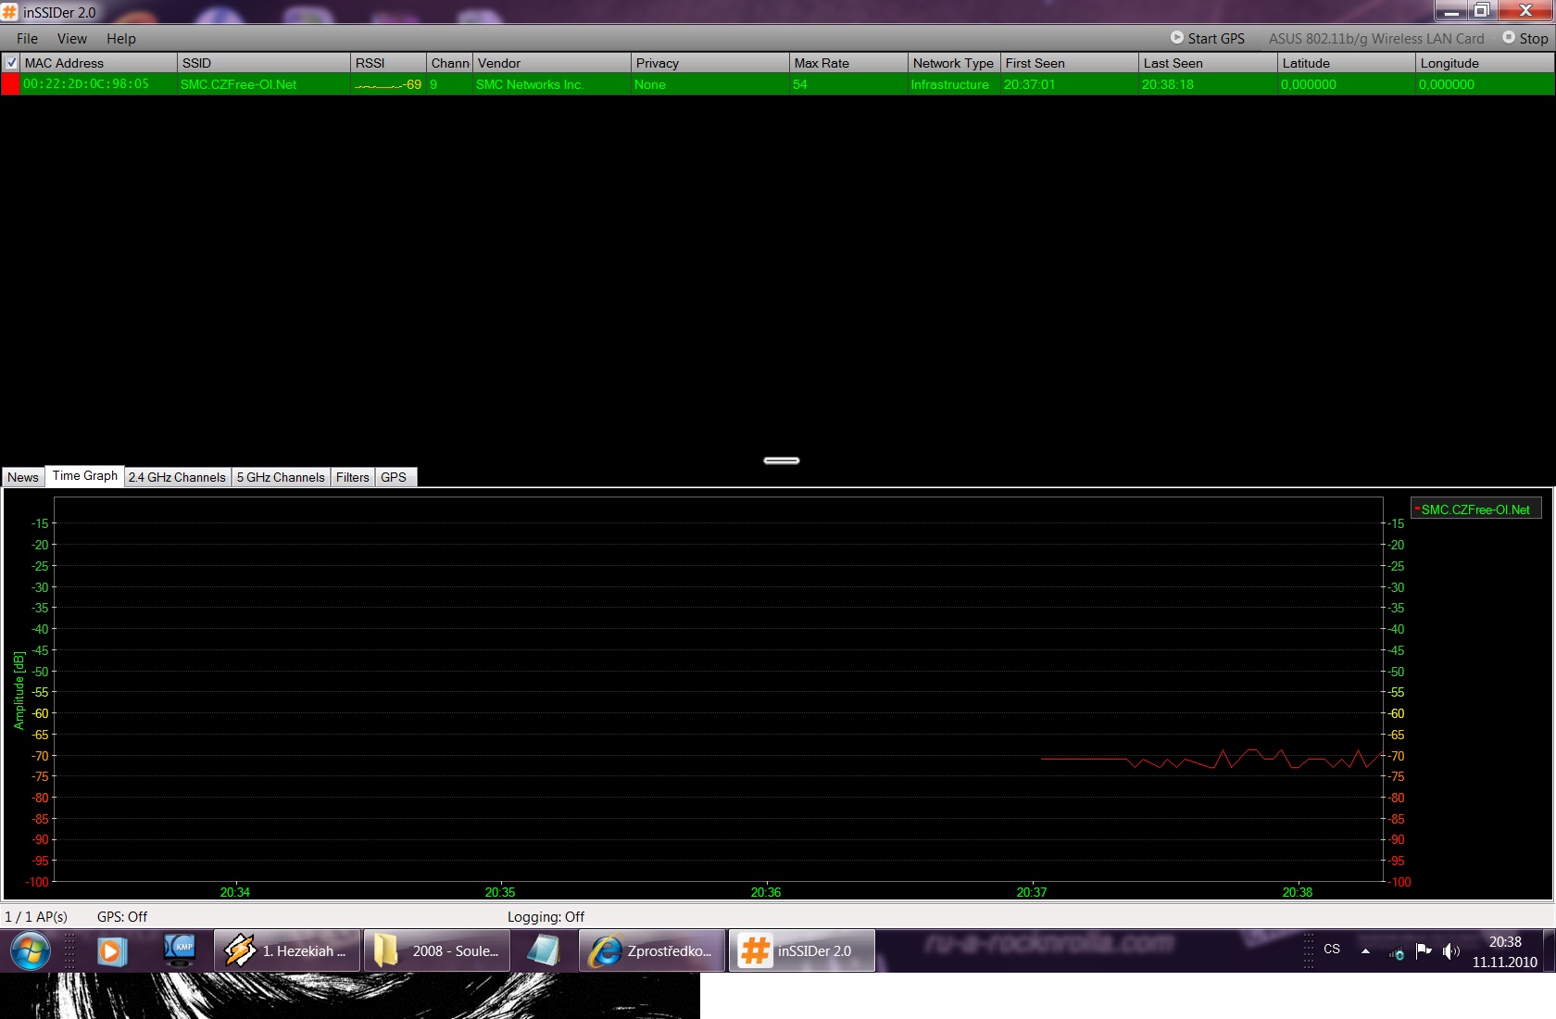Open the File menu
The width and height of the screenshot is (1556, 1019).
point(27,38)
